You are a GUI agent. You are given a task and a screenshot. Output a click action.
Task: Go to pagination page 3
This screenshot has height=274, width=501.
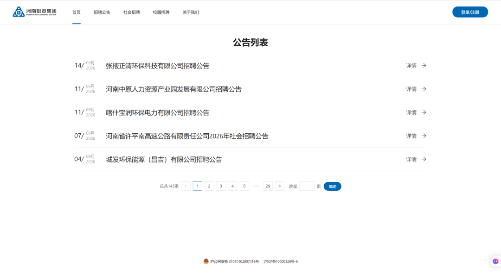coord(221,186)
